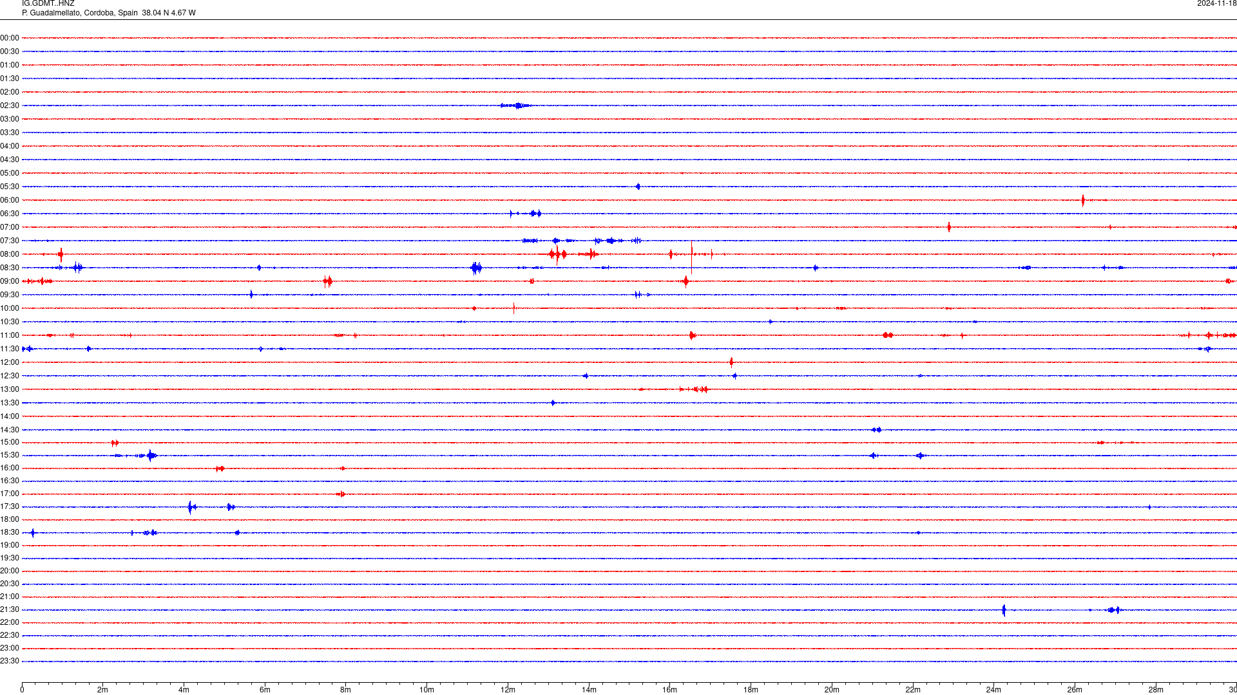The height and width of the screenshot is (695, 1237).
Task: Select the 18:30 trace time label
Action: 10,532
